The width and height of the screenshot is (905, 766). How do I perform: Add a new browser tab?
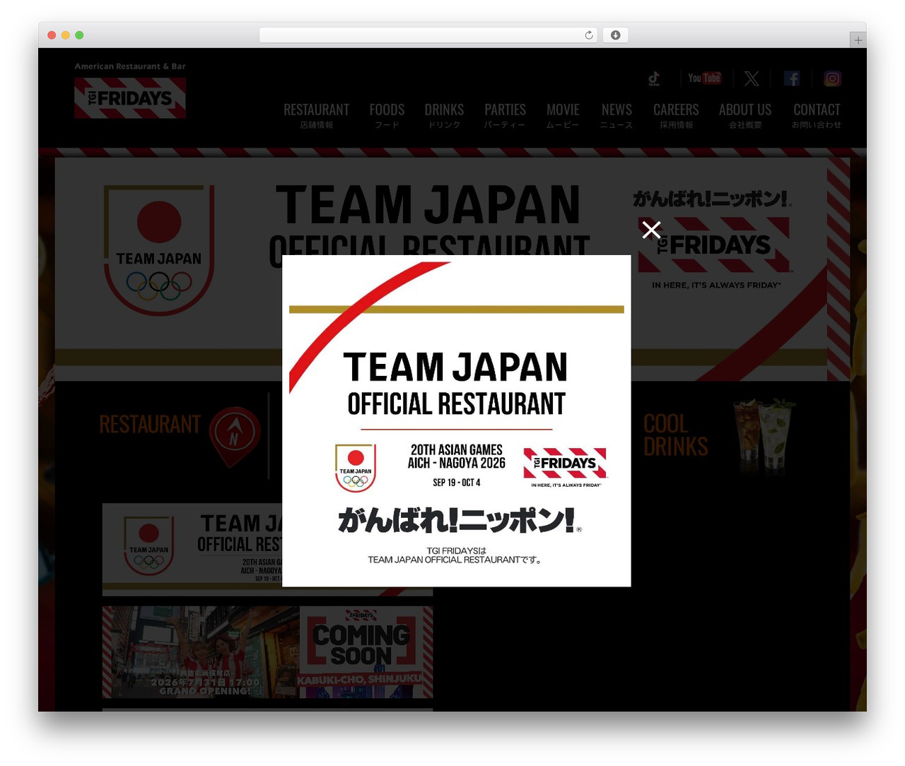click(x=858, y=40)
